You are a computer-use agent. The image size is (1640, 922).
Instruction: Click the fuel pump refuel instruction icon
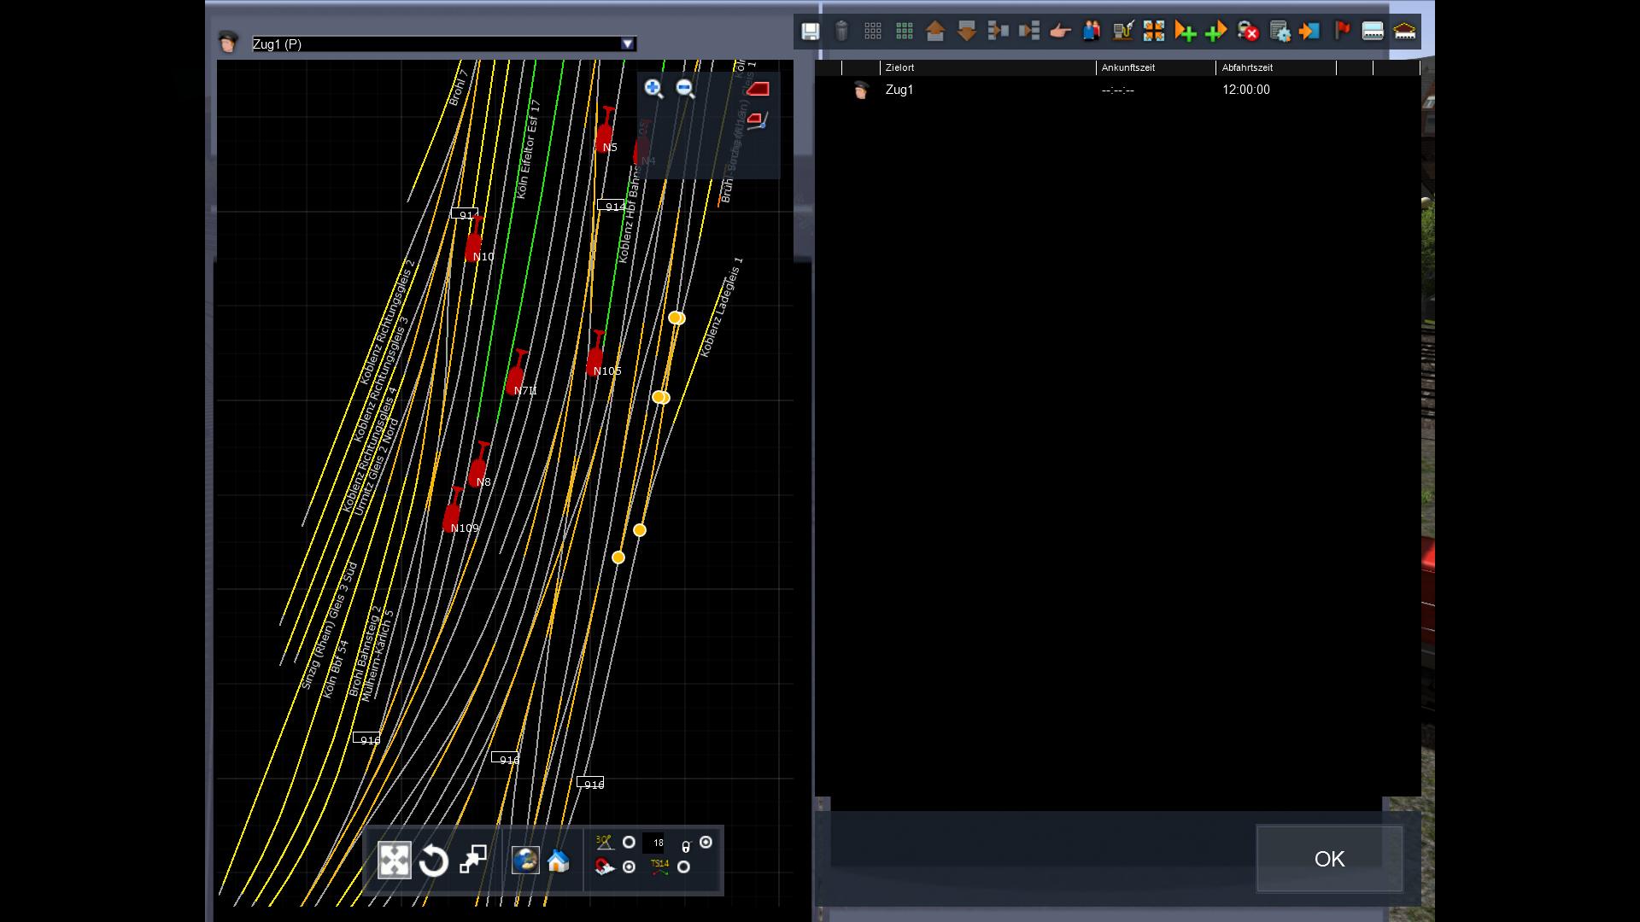point(1122,32)
